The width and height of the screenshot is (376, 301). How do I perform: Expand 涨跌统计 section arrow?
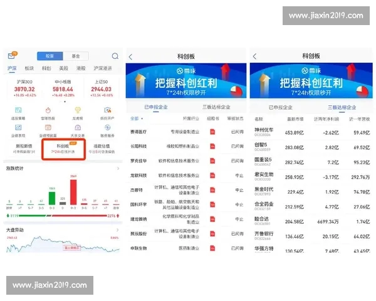coord(118,169)
